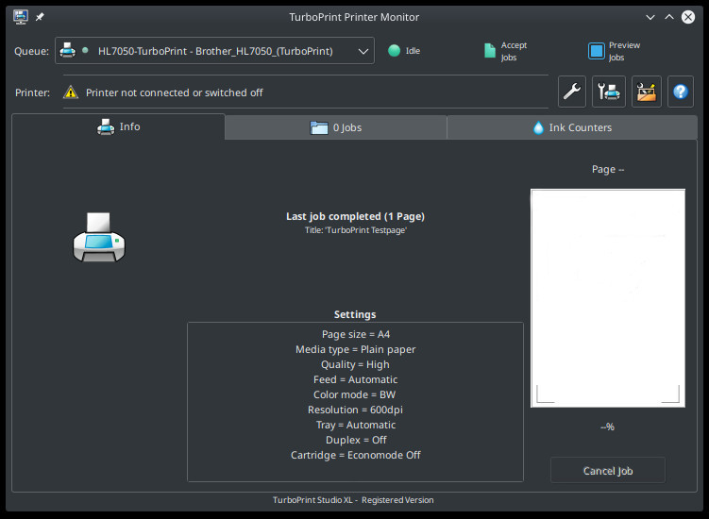Click the monitor app icon in the title bar
709x519 pixels.
coord(21,17)
